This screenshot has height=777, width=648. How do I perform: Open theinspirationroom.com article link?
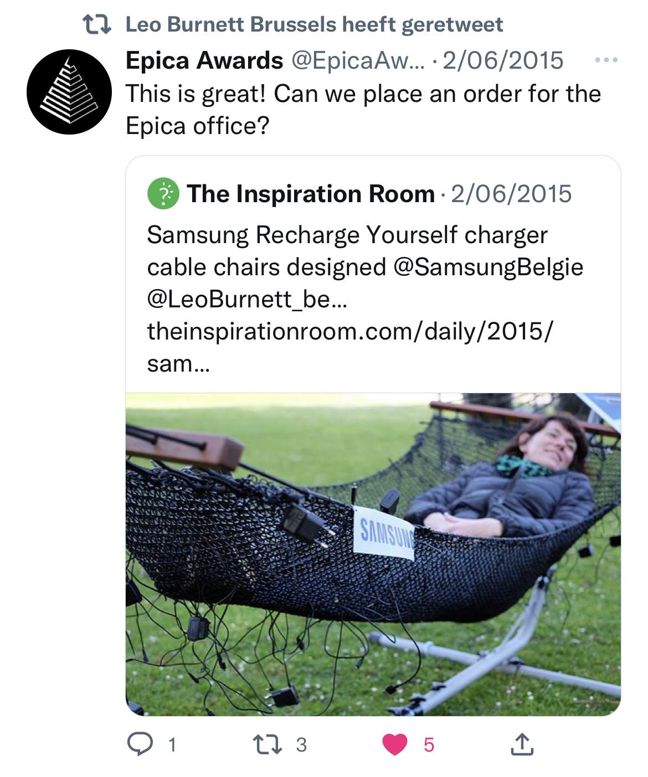coord(349,332)
